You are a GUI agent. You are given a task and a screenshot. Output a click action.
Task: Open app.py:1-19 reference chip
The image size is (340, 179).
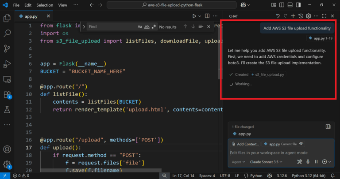pyautogui.click(x=320, y=38)
